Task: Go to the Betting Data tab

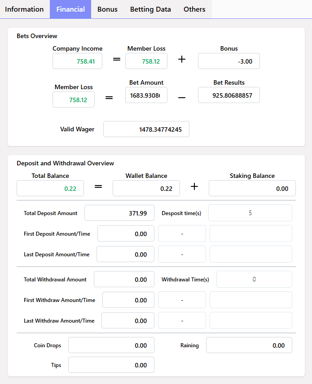Action: point(150,9)
